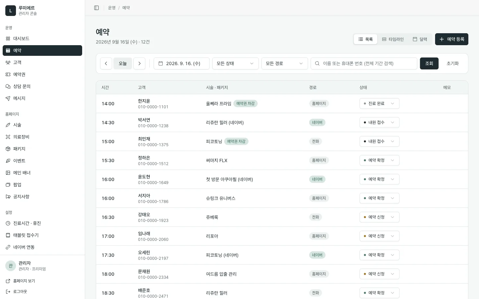Viewport: 479px width, 299px height.
Task: Click the 초기화 reset button
Action: 452,63
